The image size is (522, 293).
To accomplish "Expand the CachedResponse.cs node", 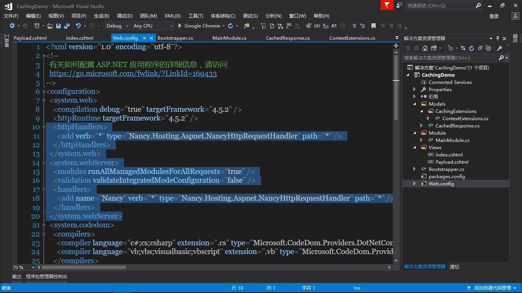I will [x=421, y=126].
